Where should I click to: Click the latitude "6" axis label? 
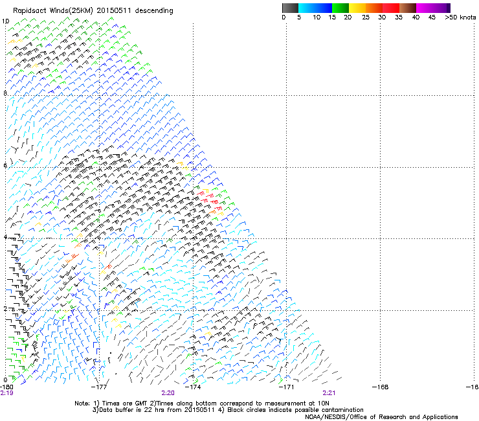(5, 165)
